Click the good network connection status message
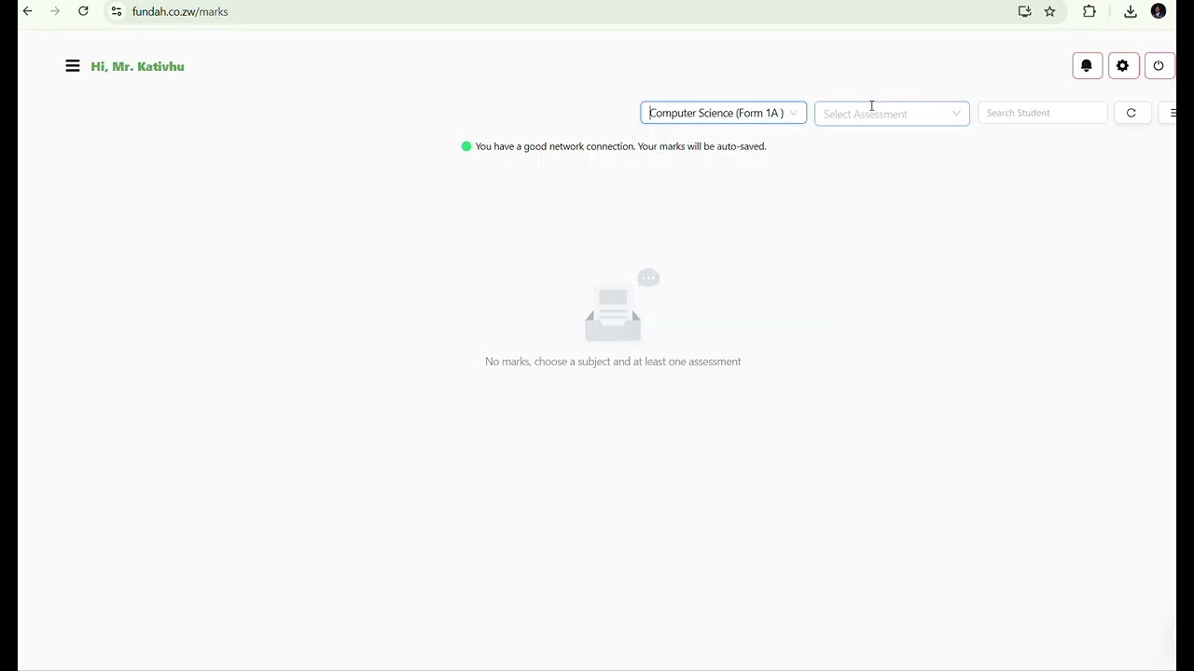1194x671 pixels. click(x=620, y=146)
